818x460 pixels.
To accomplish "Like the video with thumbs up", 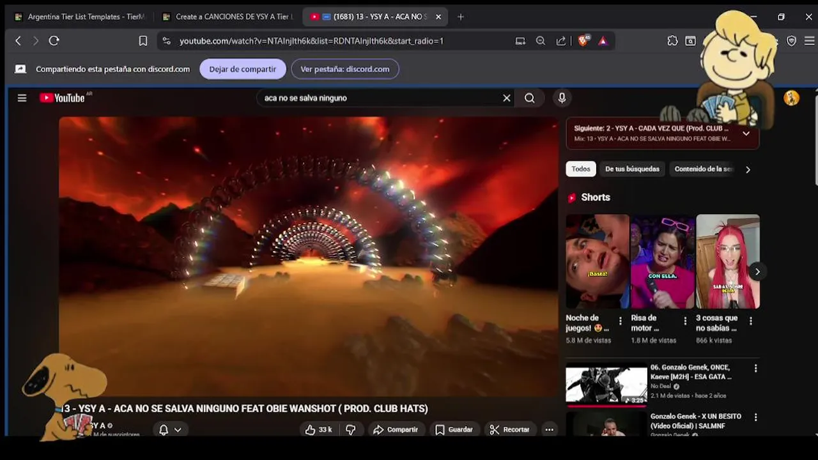I will click(318, 430).
